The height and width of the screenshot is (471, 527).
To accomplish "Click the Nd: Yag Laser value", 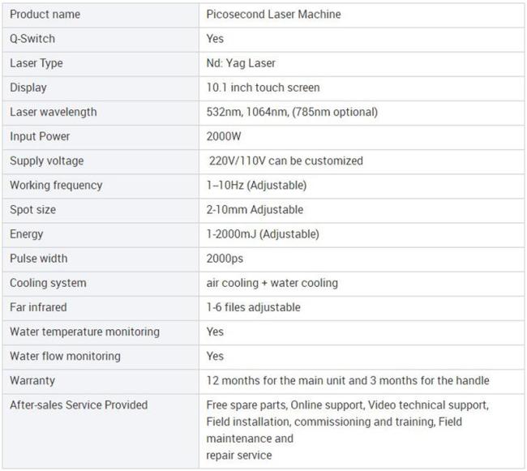I will click(x=241, y=63).
